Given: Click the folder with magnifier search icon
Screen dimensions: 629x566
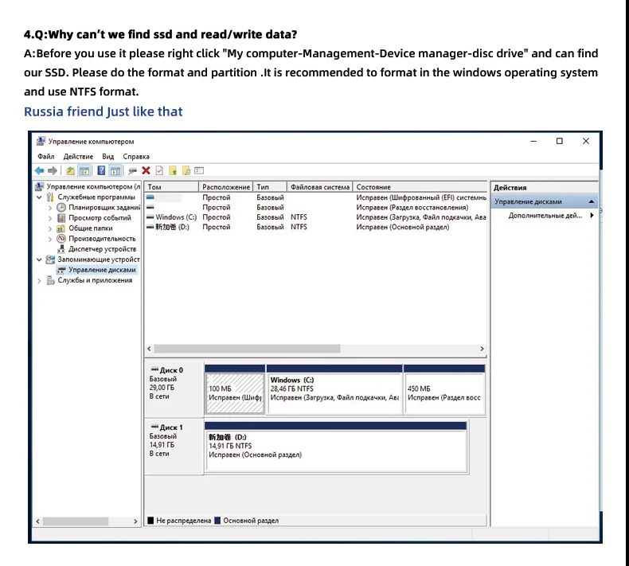Looking at the screenshot, I should click(186, 171).
